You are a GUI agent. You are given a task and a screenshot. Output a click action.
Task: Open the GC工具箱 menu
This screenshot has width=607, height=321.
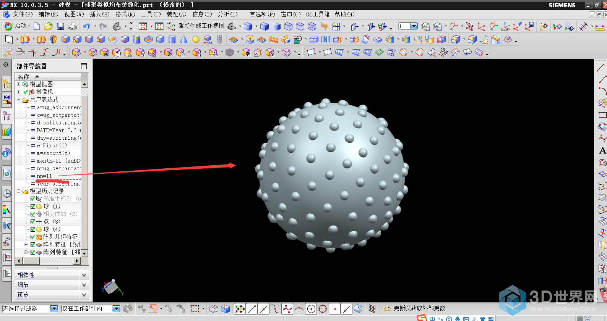(318, 14)
